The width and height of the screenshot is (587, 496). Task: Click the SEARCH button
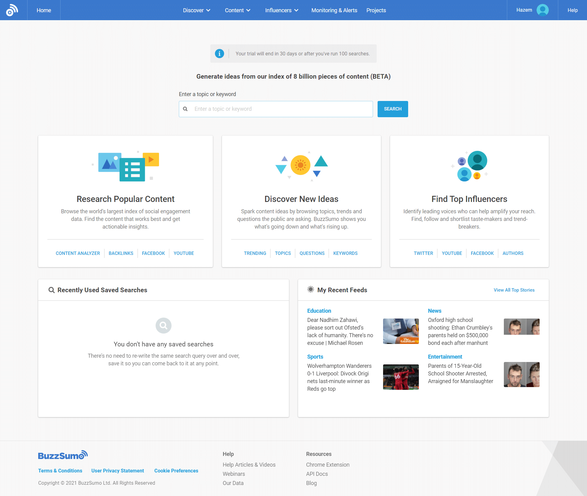coord(392,109)
